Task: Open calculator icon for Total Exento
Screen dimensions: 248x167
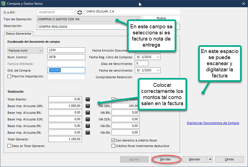Action: [88, 99]
